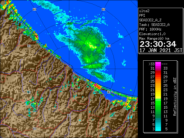This screenshot has height=138, width=184.
Task: Click the 'SEAICE2_A_Z' product name
Action: click(150, 20)
